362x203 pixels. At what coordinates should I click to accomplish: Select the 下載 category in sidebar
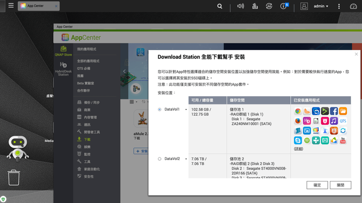tap(87, 139)
